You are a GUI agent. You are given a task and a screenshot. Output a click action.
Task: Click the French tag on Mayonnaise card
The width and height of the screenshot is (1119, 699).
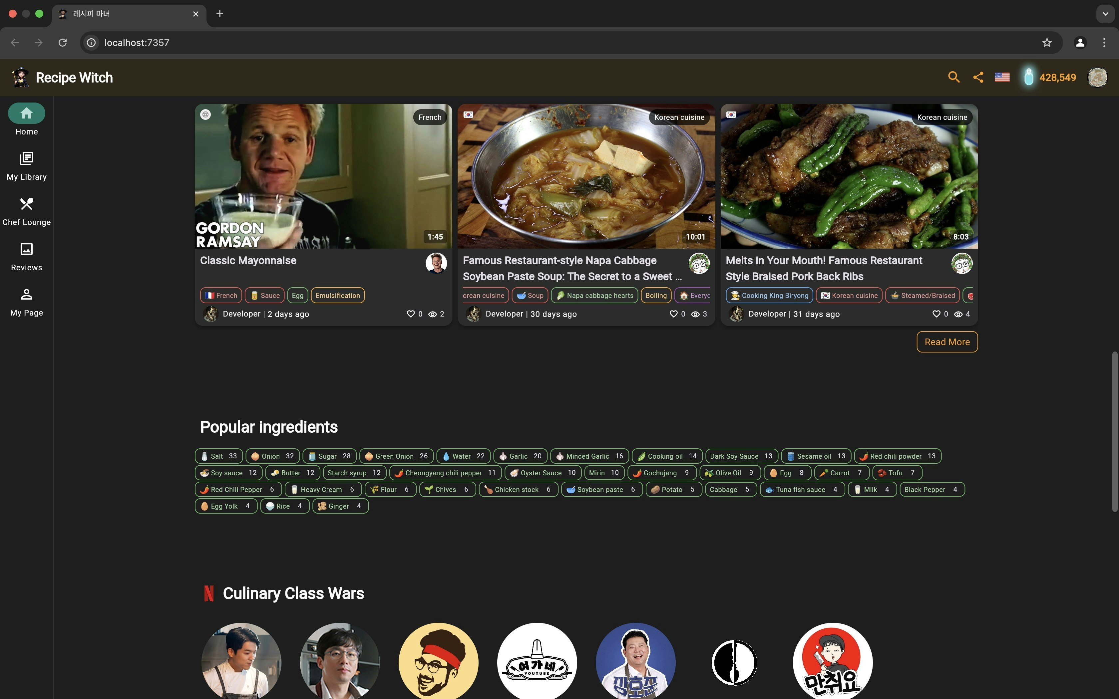[221, 296]
